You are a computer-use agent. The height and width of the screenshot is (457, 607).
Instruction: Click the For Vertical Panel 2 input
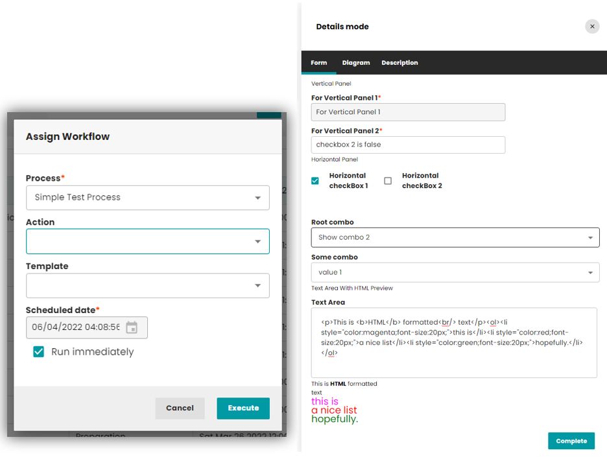[408, 145]
